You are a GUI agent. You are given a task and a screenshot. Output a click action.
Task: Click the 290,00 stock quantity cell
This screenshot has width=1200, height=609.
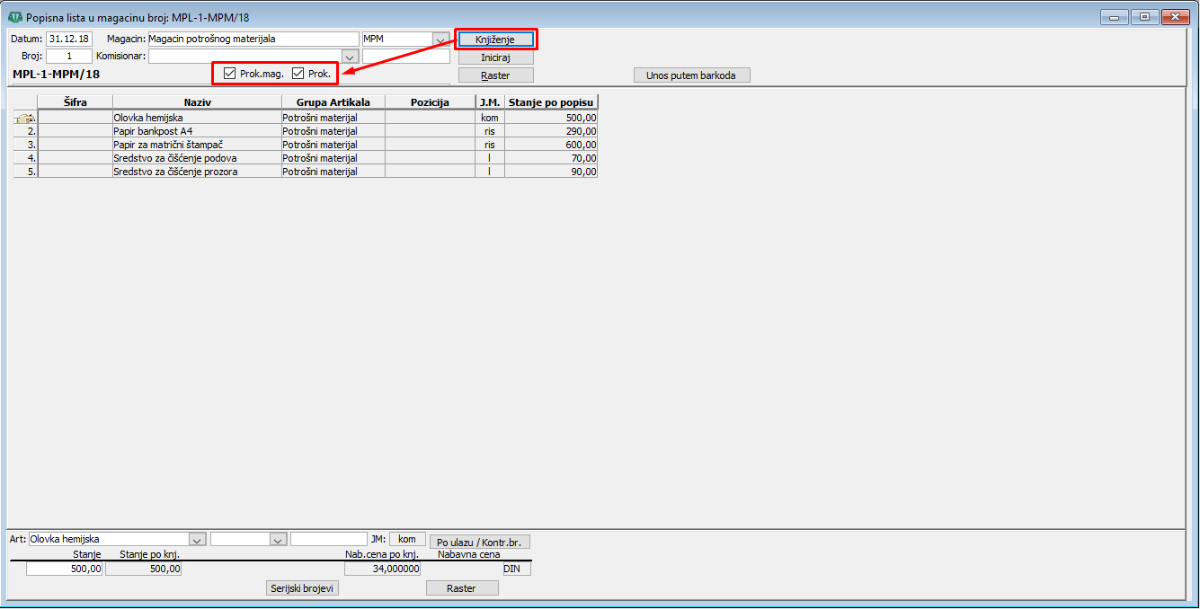click(551, 131)
